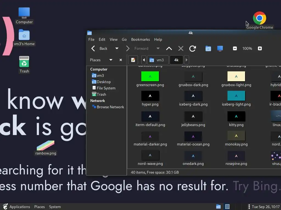Open the Bookmarks menu
The image size is (281, 210).
coord(140,39)
